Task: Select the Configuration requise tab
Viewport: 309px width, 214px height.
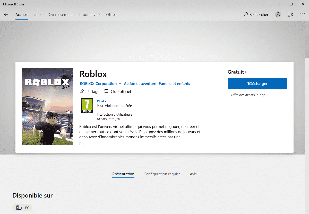Action: [x=162, y=174]
